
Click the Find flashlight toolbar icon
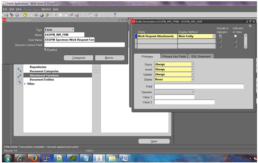click(12, 15)
